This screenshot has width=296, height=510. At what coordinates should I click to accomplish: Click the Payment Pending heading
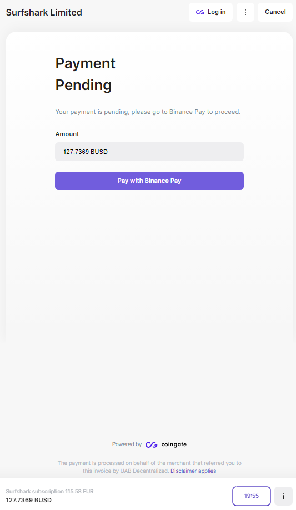[85, 74]
